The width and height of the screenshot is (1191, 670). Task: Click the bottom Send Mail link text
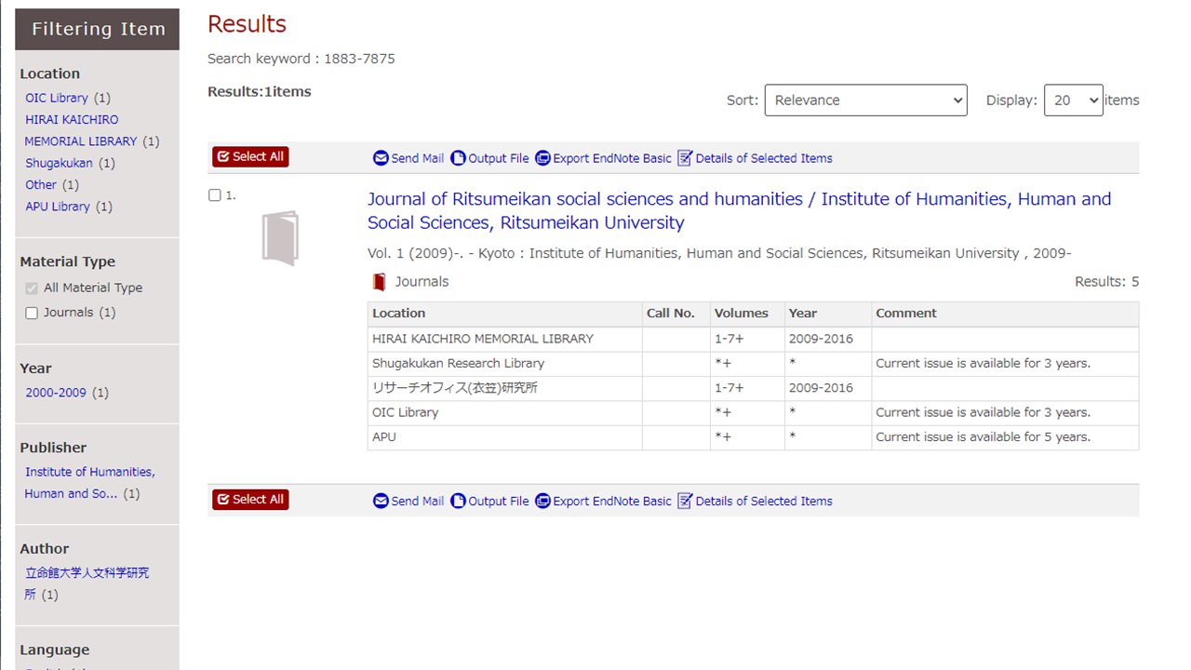pos(418,501)
